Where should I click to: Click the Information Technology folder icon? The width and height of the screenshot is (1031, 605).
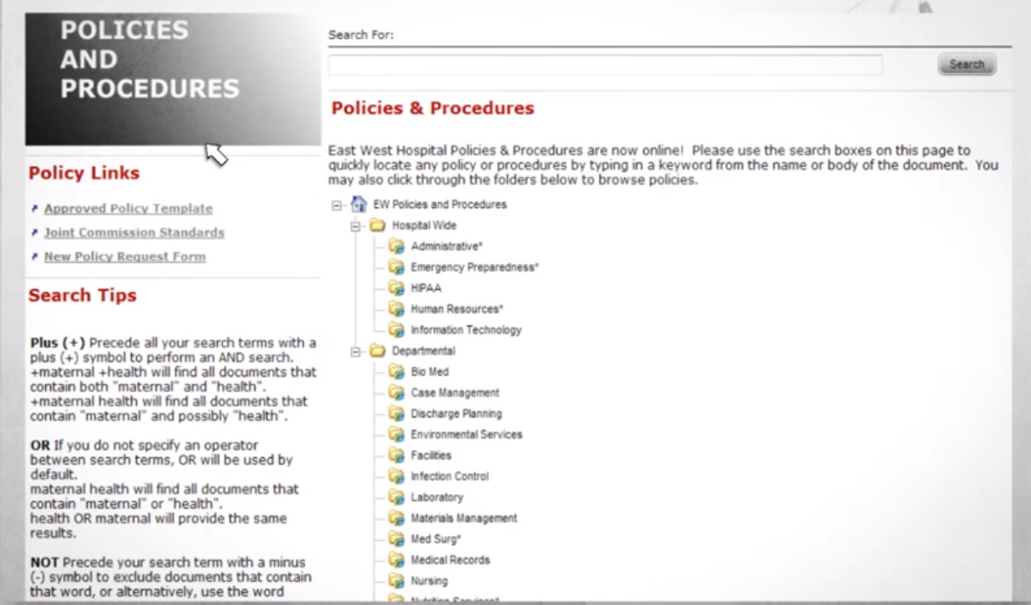coord(396,329)
